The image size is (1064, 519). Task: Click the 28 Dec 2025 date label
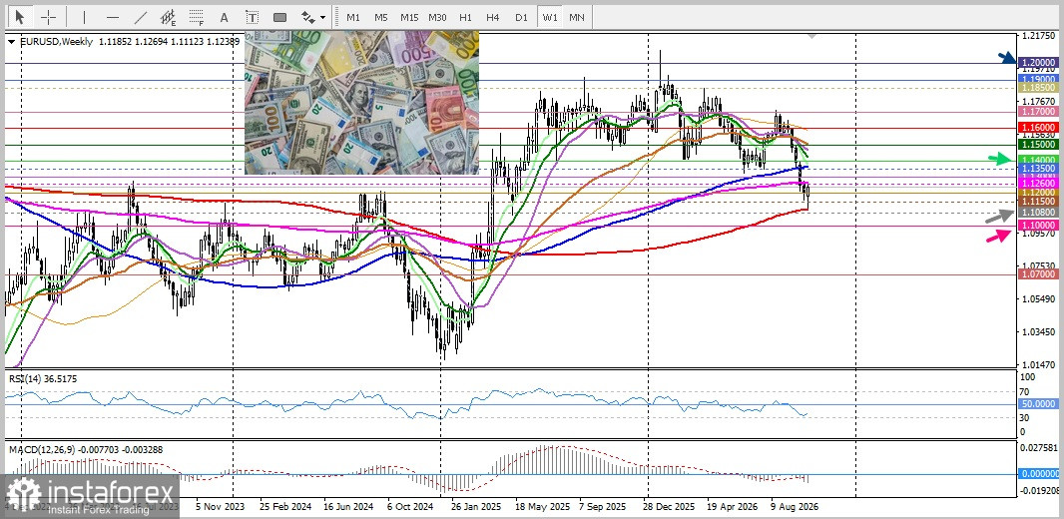click(x=669, y=506)
